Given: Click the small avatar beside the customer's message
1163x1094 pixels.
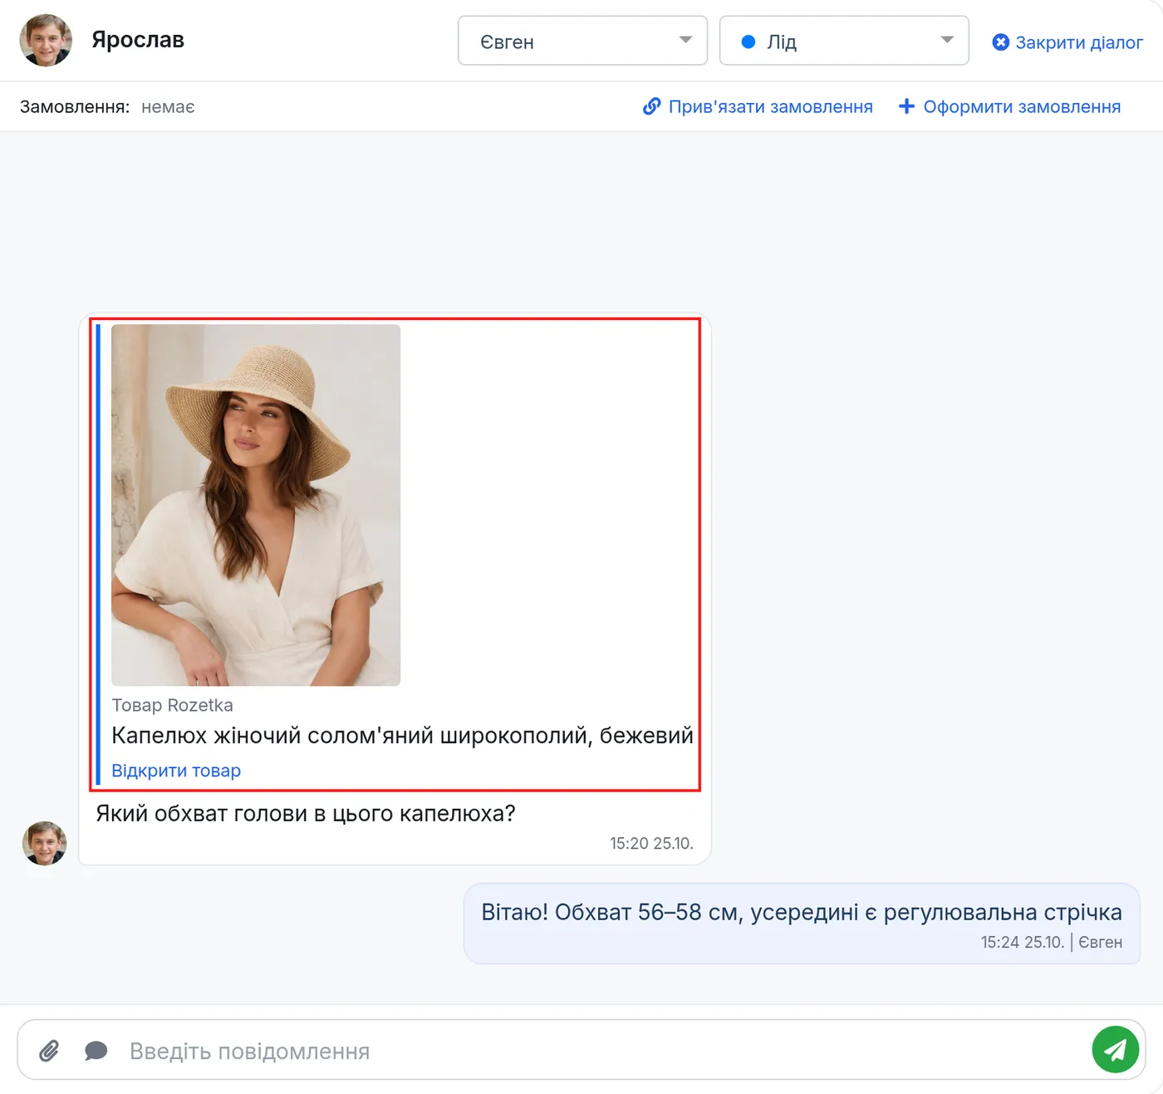Looking at the screenshot, I should coord(45,843).
